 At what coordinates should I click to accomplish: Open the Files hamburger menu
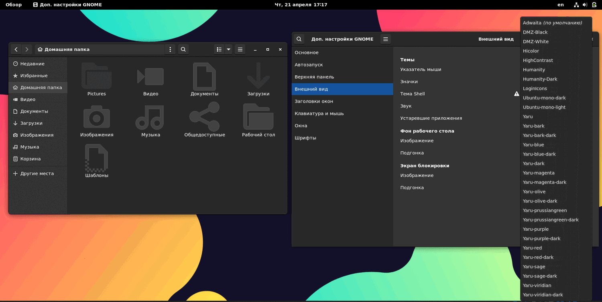point(240,49)
